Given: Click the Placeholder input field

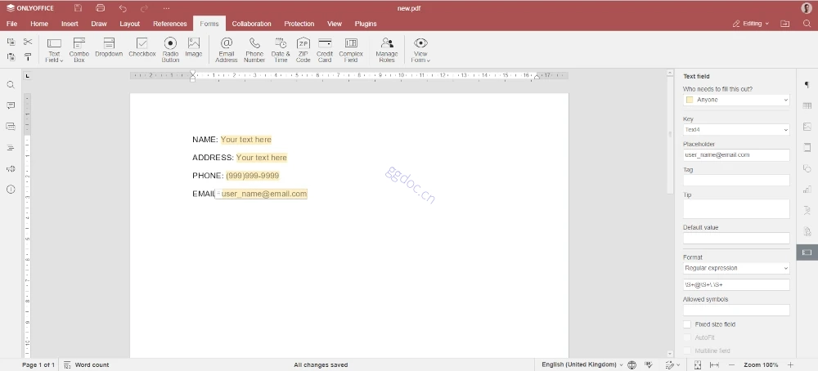Looking at the screenshot, I should coord(736,154).
